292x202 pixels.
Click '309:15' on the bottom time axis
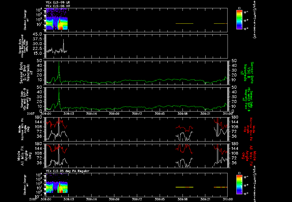click(160, 199)
